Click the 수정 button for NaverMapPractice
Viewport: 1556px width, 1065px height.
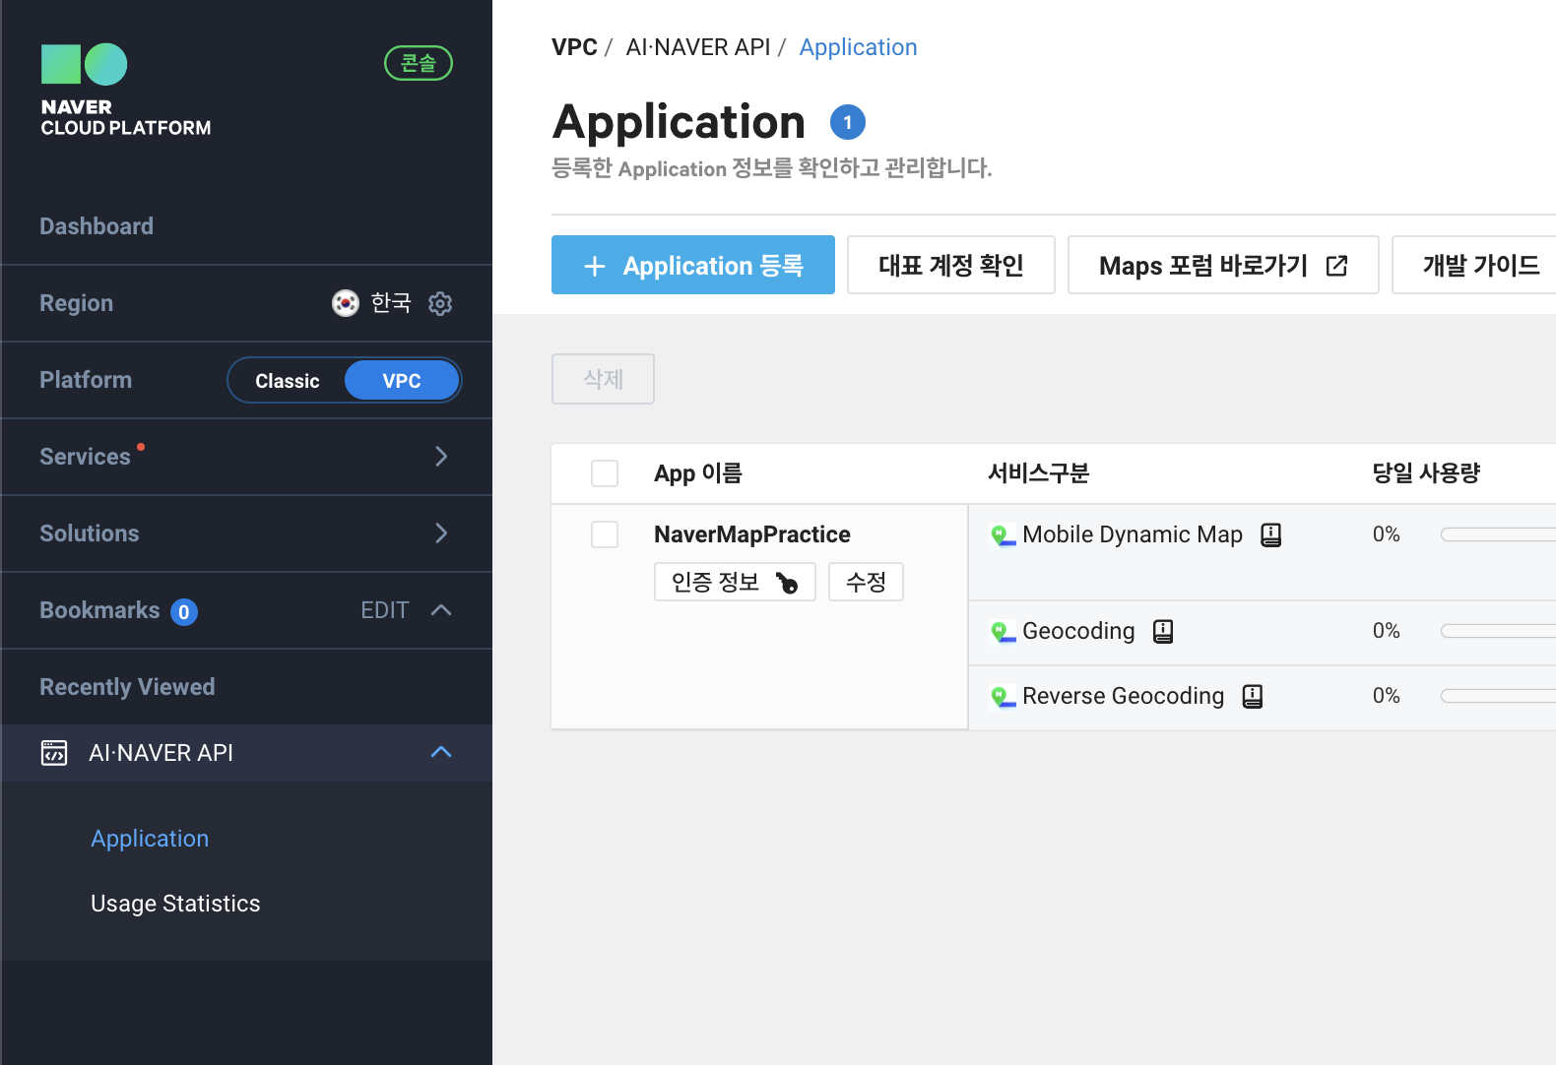(866, 582)
